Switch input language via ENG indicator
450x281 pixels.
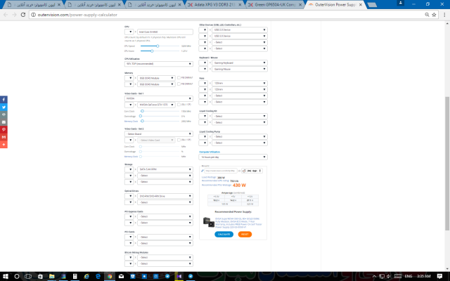[x=409, y=276]
